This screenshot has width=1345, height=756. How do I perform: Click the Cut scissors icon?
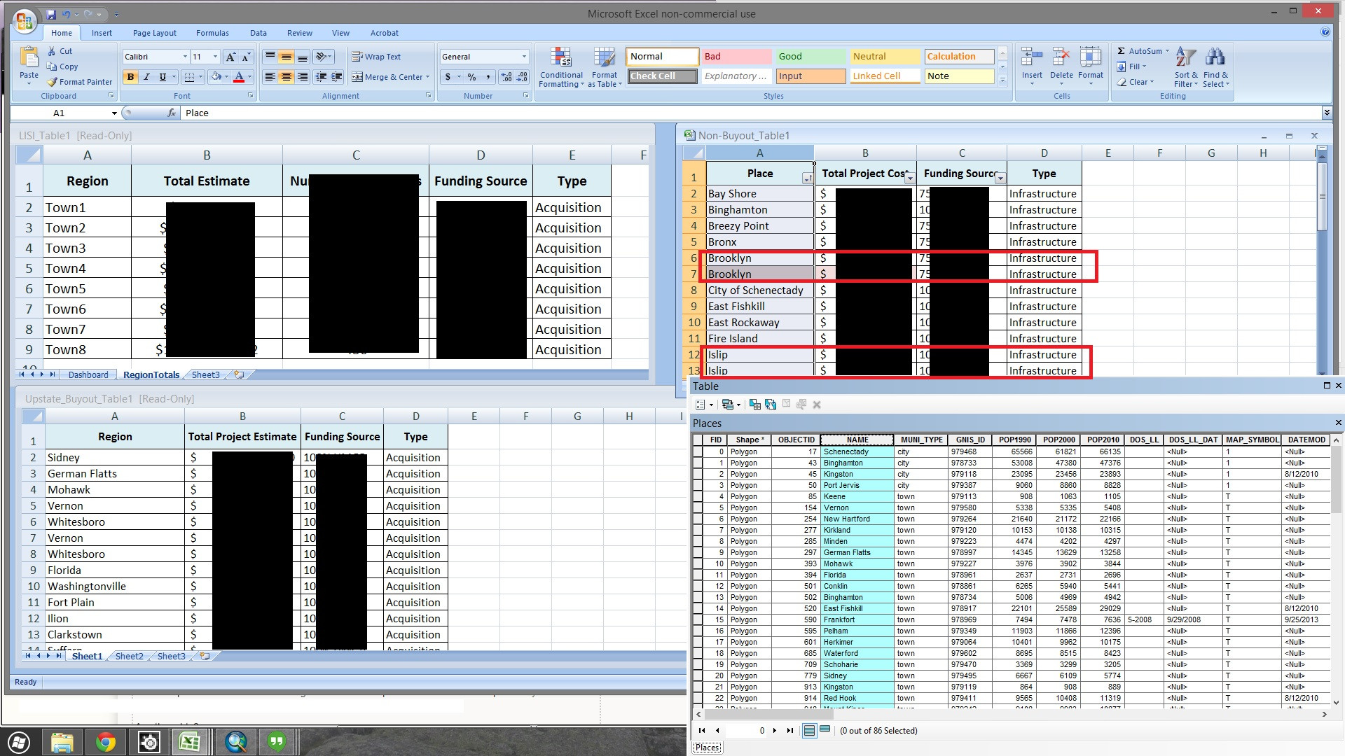point(52,51)
